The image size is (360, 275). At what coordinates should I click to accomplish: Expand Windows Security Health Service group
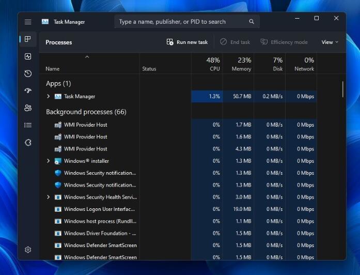tap(48, 197)
